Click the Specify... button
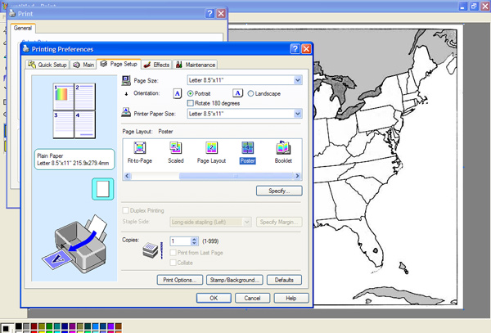The image size is (491, 333). (279, 191)
